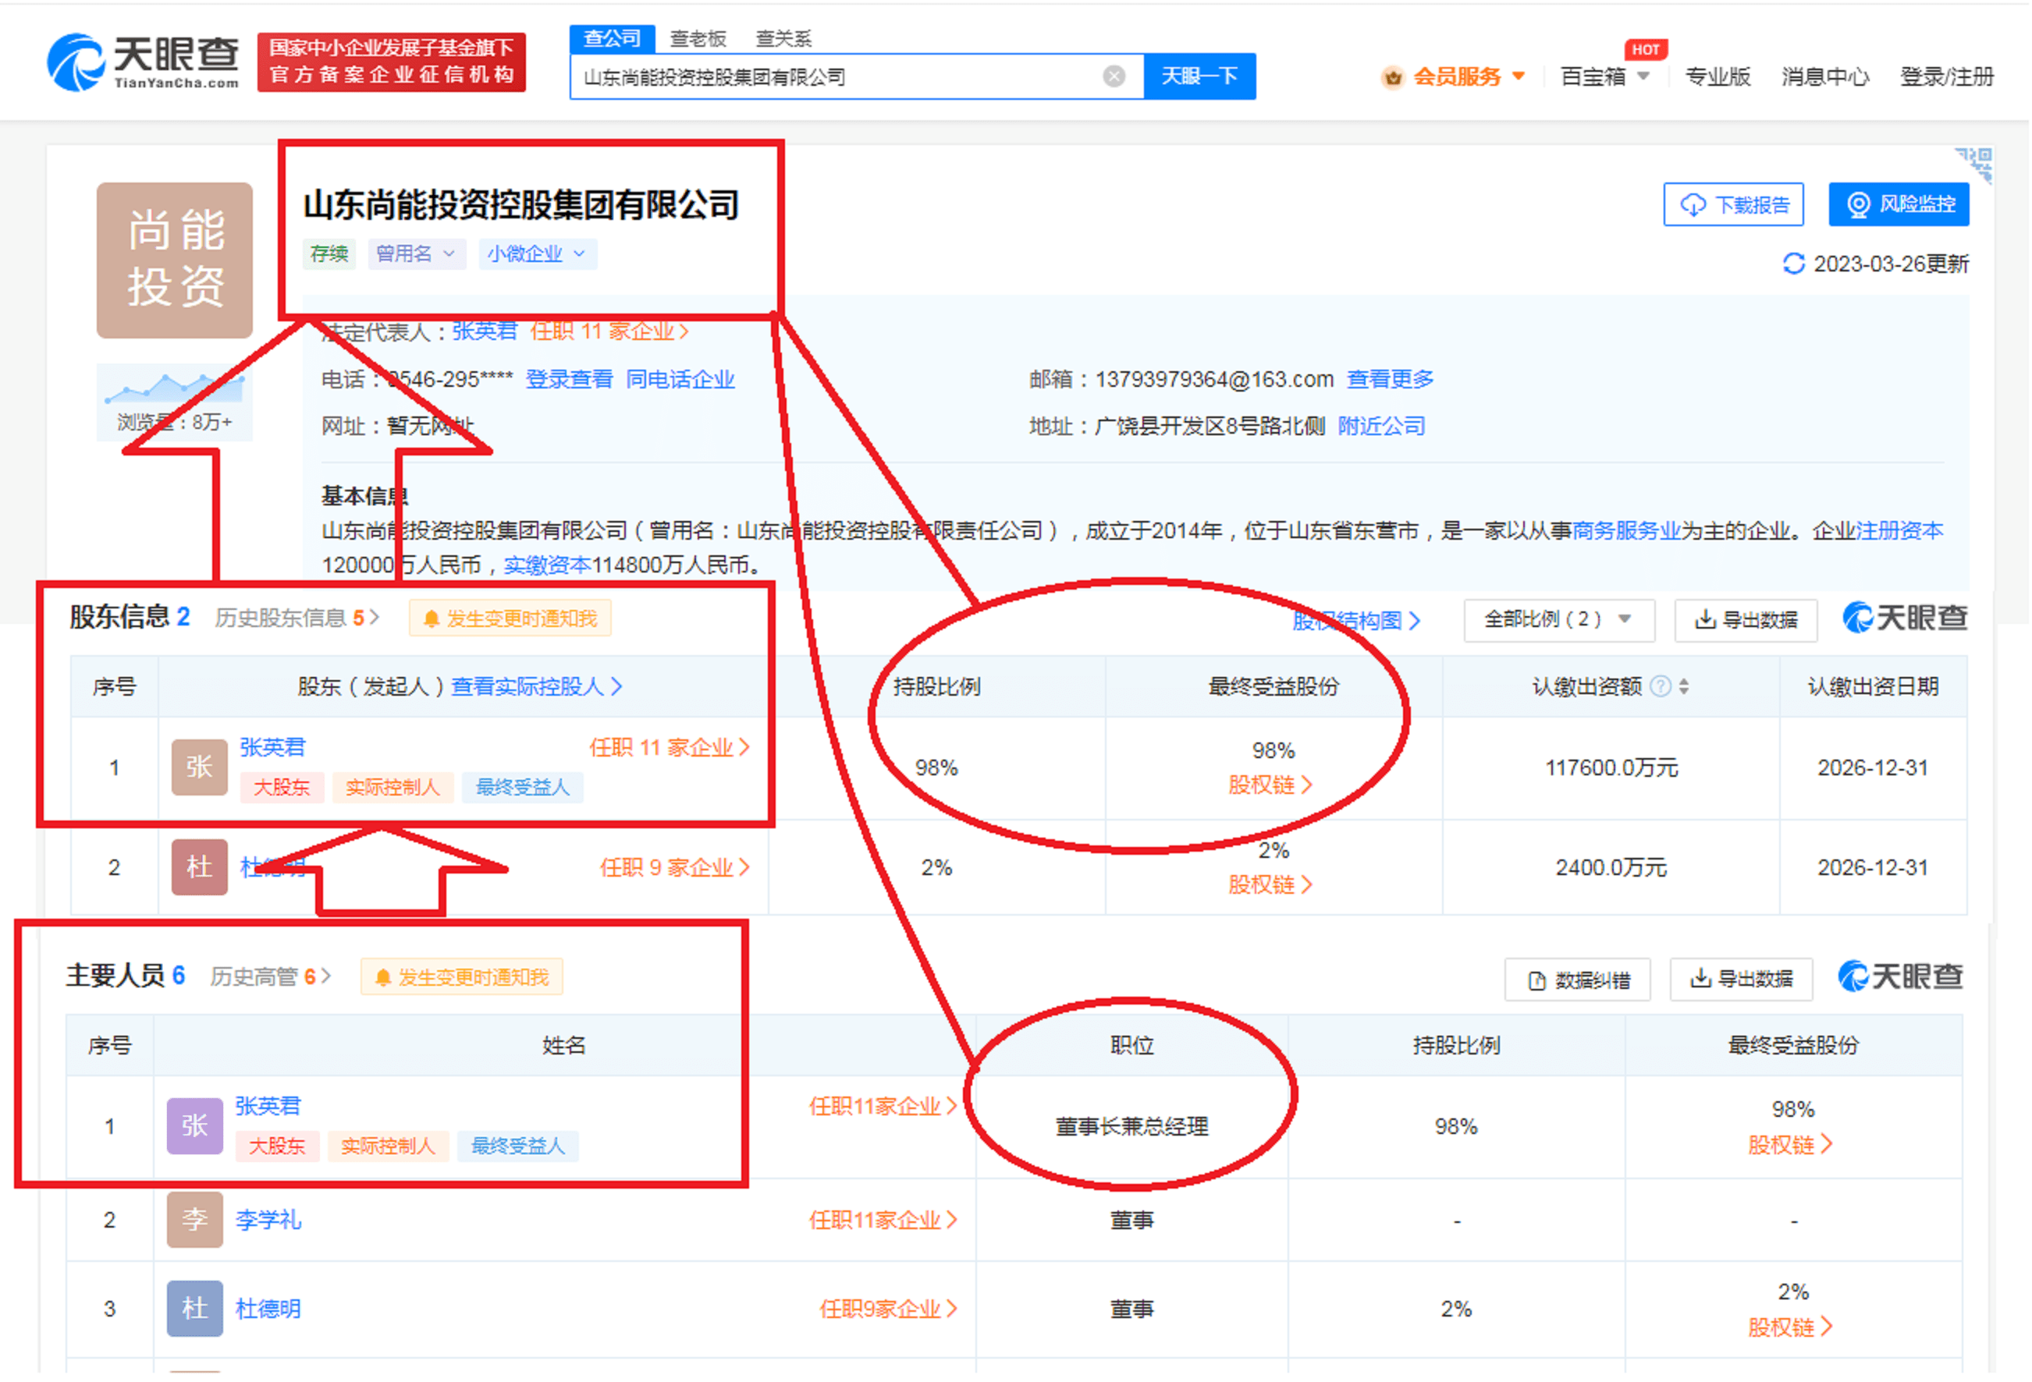The width and height of the screenshot is (2032, 1382).
Task: Click the purple 张 avatar in 主要人员
Action: [195, 1127]
